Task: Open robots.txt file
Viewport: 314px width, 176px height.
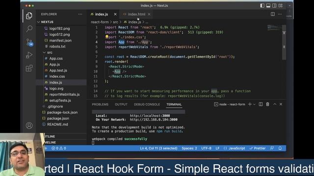Action: pos(57,46)
